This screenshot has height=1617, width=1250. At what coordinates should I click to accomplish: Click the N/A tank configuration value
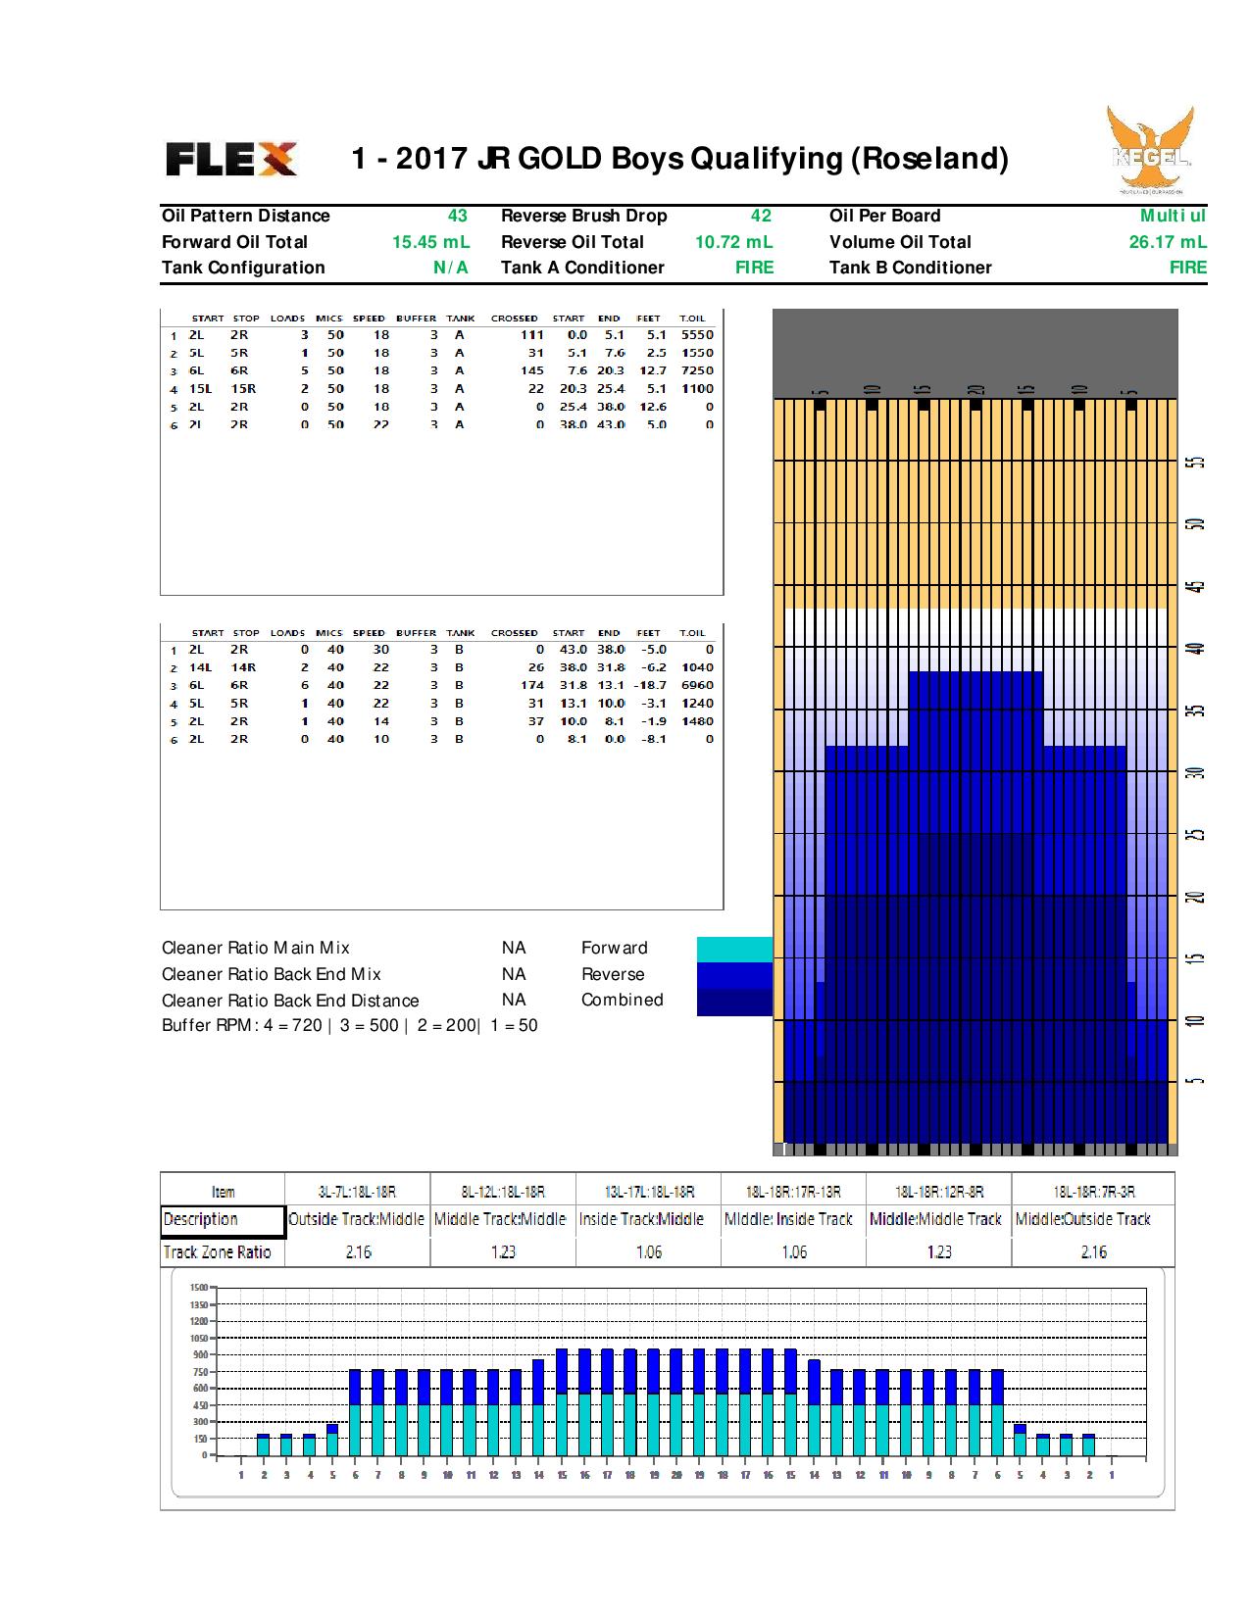[x=451, y=268]
